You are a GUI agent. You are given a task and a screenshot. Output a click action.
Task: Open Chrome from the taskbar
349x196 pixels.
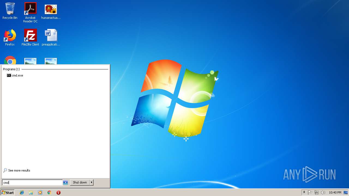[x=49, y=192]
